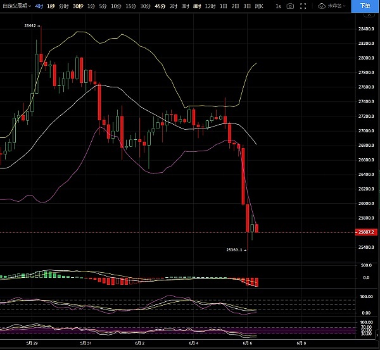This screenshot has height=350, width=380.
Task: Set interval to 1日
Action: tap(222, 6)
